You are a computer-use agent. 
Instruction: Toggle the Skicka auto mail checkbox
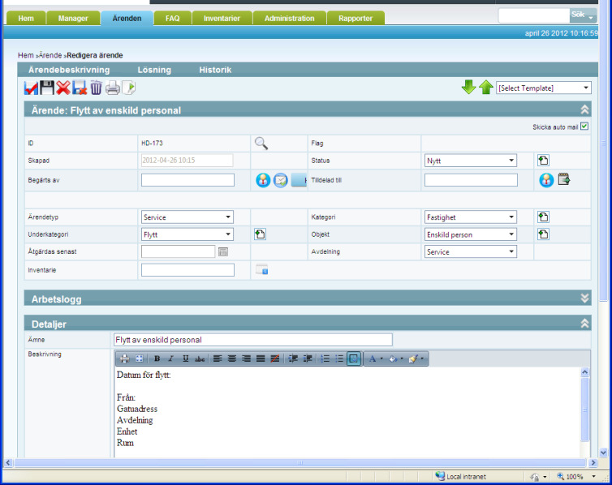coord(584,127)
